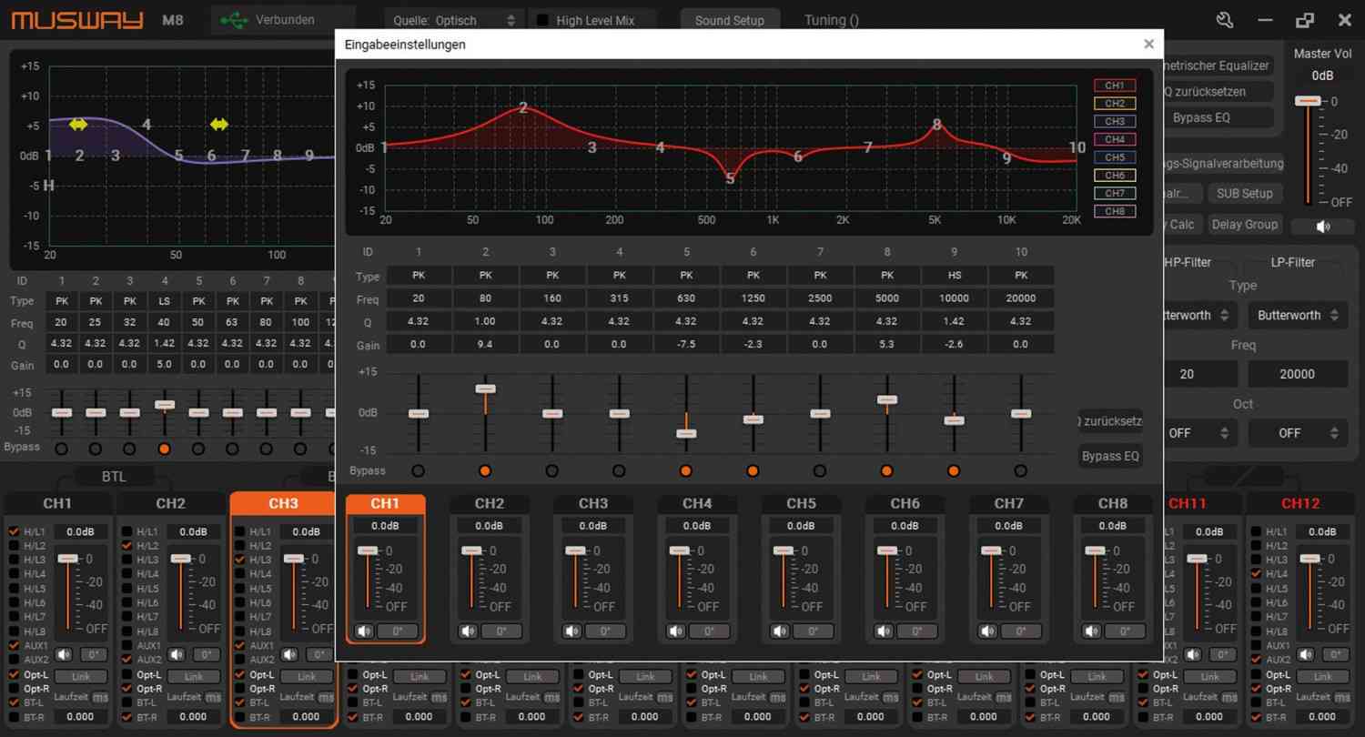Mute CH1 in the Eingabeeinstellungen dialog
This screenshot has height=737, width=1365.
[364, 631]
